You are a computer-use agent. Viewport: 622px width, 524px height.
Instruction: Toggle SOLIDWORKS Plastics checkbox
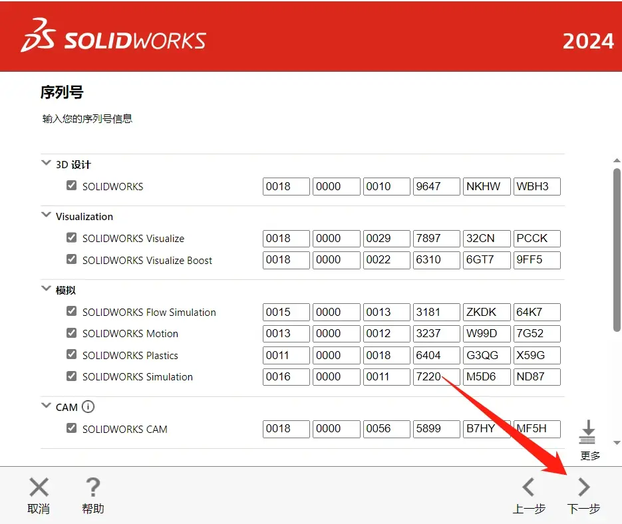[x=71, y=354]
